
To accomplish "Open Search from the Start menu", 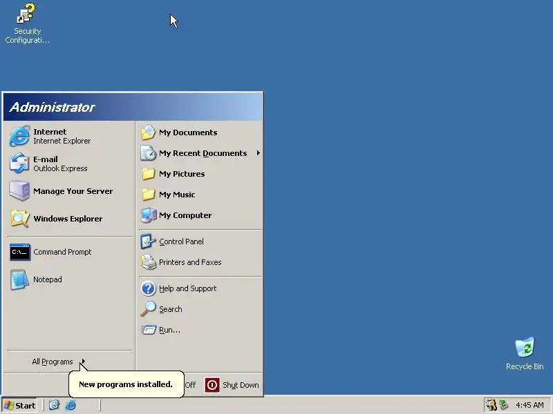I will (200, 309).
